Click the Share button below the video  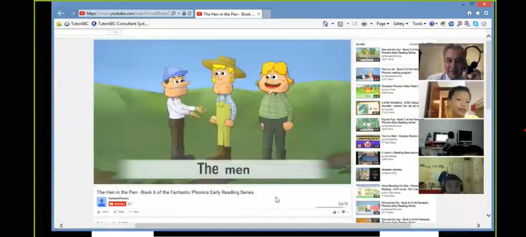pos(119,212)
